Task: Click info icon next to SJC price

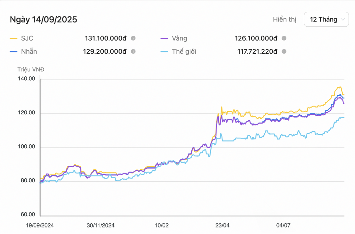Action: (x=133, y=38)
